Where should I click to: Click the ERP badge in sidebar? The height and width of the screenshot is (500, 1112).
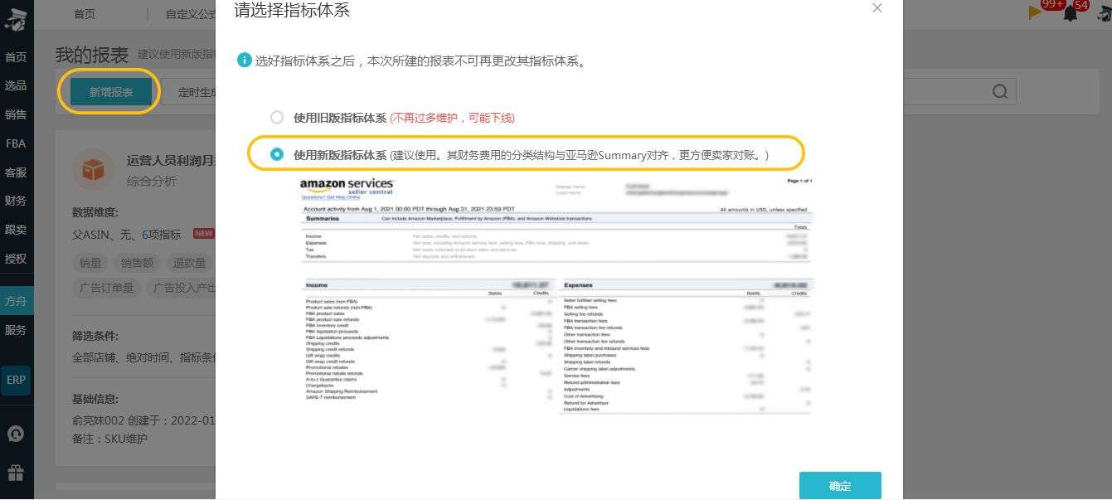click(x=16, y=380)
